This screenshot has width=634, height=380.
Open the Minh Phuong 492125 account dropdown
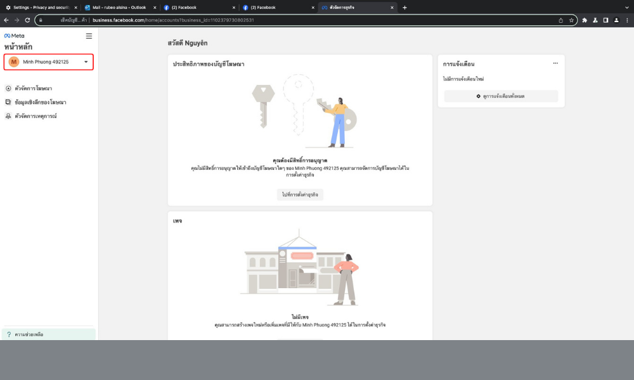coord(49,62)
